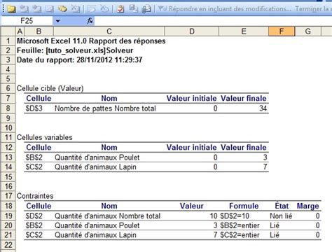Screen dimensions: 332x252
Task: Click '$B$2' cell in row 13
Action: click(x=34, y=157)
